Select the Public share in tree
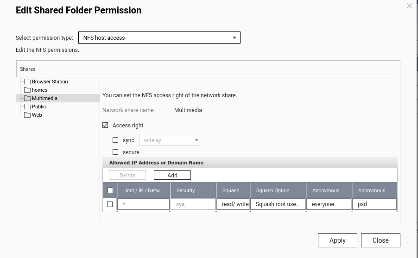The width and height of the screenshot is (418, 258). 39,107
